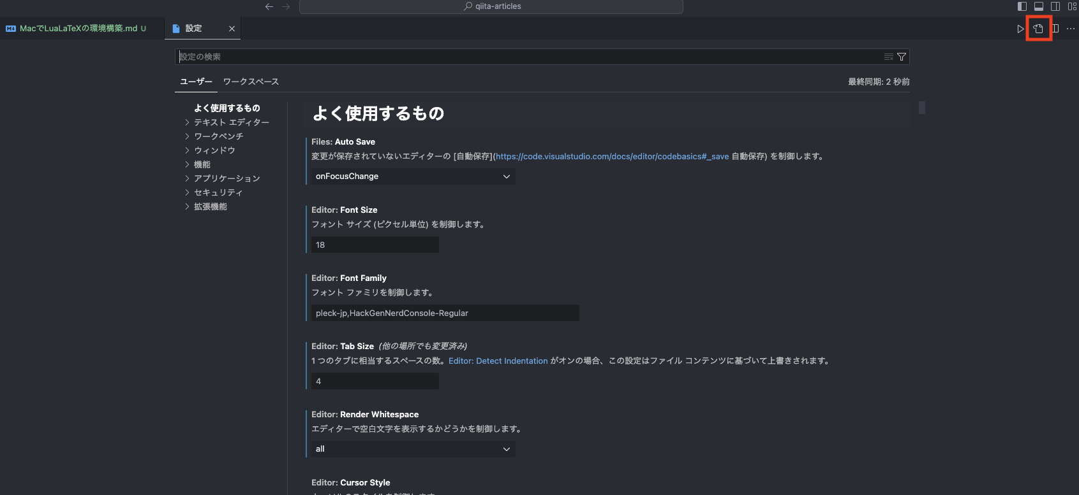Click the settings list scrollbar thumb

[x=922, y=108]
